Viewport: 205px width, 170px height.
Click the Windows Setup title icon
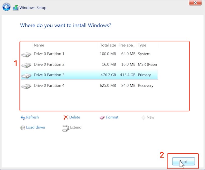click(16, 8)
